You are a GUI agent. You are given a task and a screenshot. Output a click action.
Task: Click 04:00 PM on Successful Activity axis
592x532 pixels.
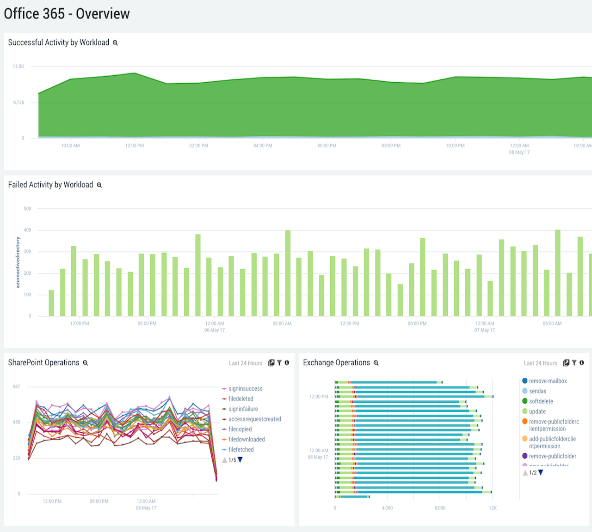pos(263,146)
